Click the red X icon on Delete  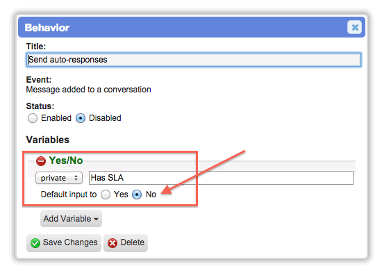113,242
